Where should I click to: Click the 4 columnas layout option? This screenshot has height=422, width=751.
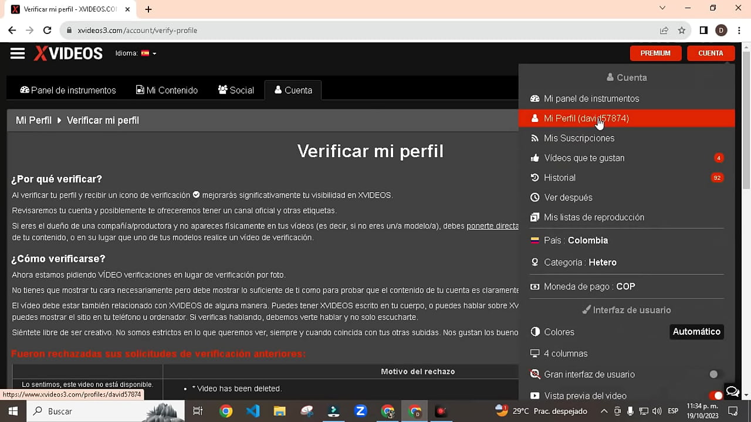coord(627,353)
